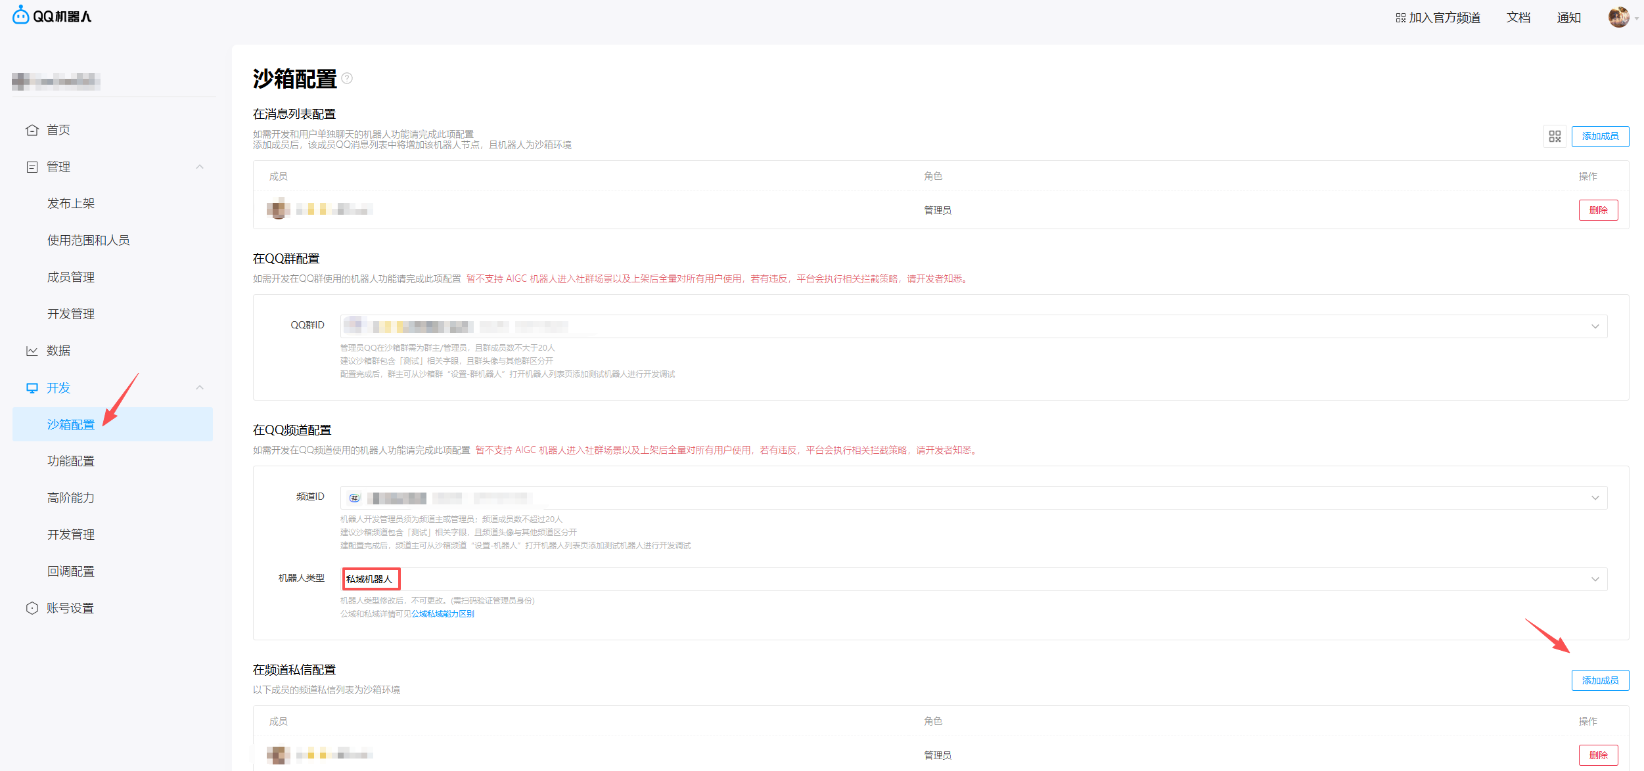The width and height of the screenshot is (1644, 771).
Task: Open 回调配置 menu item
Action: point(71,571)
